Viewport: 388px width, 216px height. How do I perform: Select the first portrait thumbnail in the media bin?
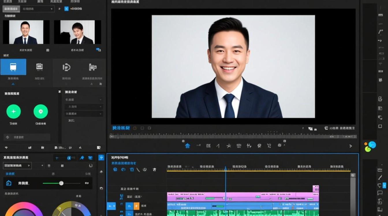(x=26, y=32)
